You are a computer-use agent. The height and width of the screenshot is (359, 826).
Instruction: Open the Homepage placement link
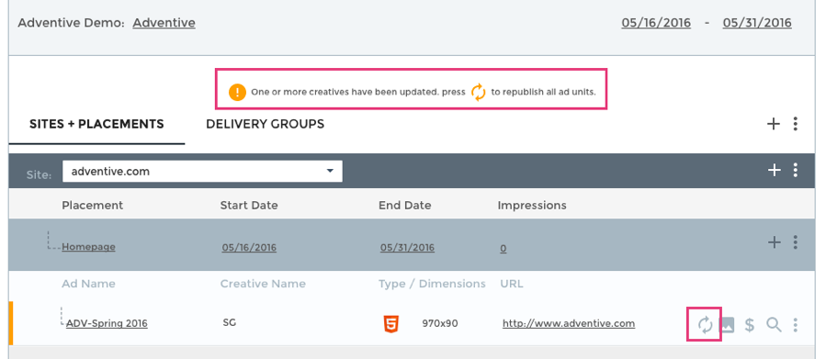pyautogui.click(x=88, y=247)
